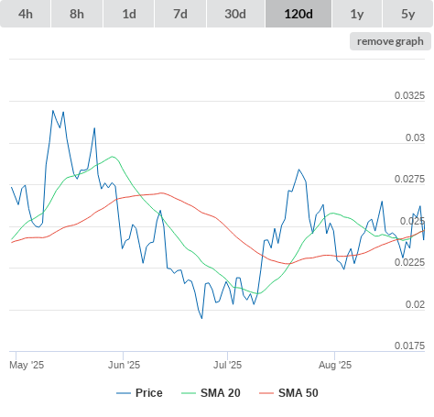The height and width of the screenshot is (417, 434).
Task: Click the blue Price legend line marker
Action: click(124, 393)
